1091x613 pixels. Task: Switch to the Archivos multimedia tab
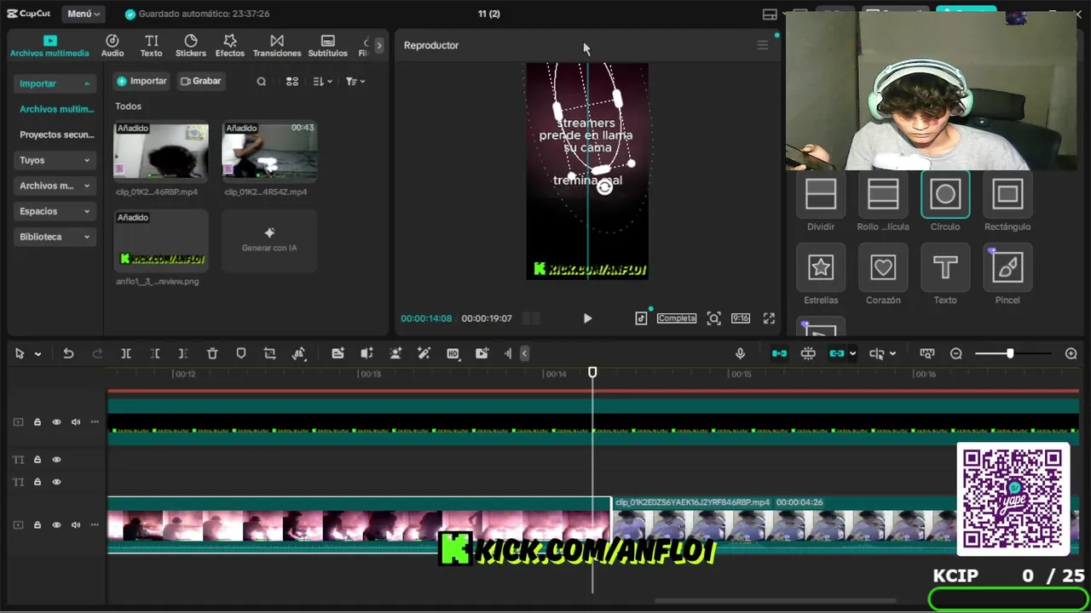[x=49, y=46]
